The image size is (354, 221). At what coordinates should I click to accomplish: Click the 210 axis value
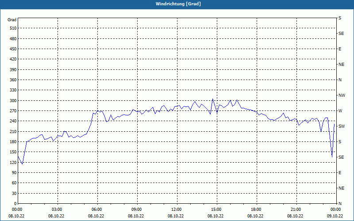tap(13, 131)
